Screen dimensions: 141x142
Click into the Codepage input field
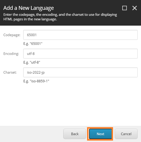pyautogui.click(x=80, y=35)
